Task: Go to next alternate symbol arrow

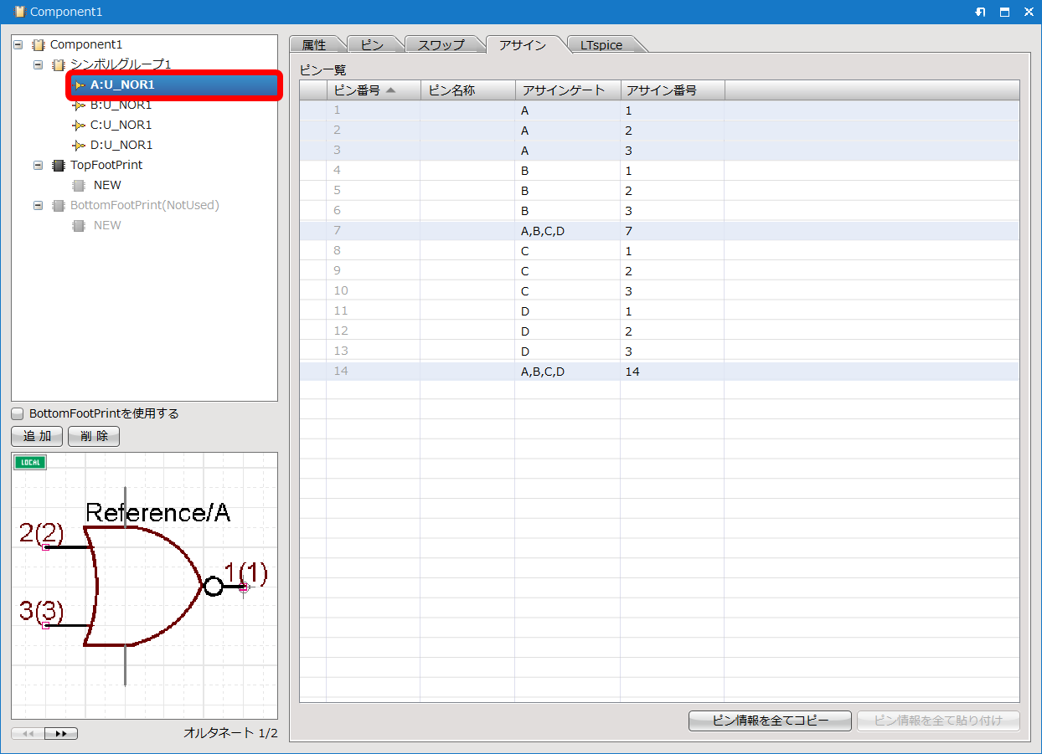Action: coord(61,734)
